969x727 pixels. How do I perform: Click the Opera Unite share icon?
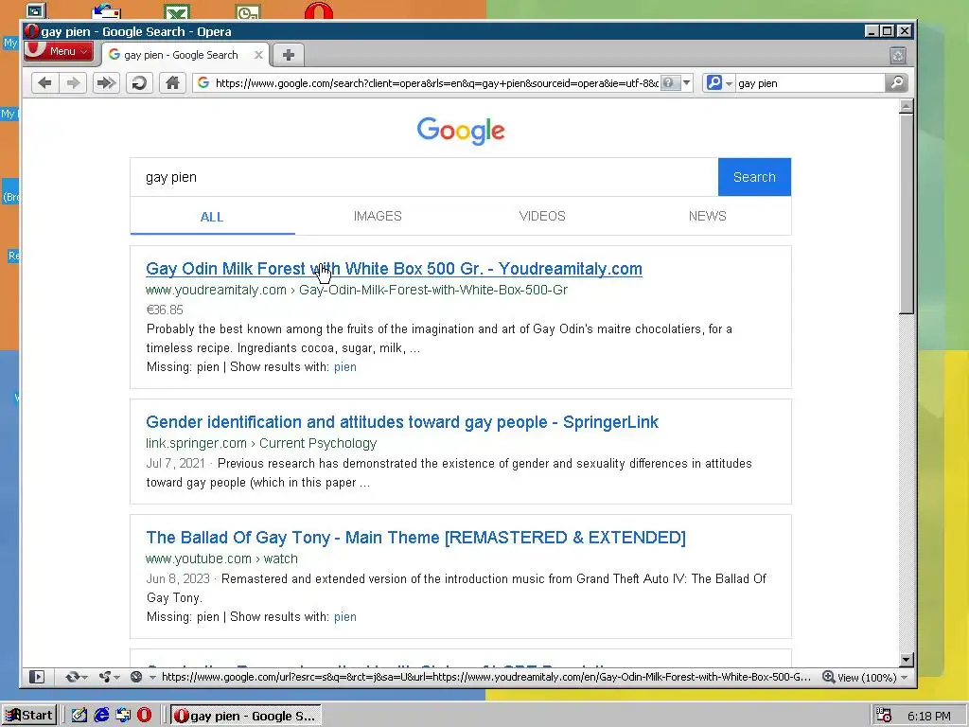(104, 677)
